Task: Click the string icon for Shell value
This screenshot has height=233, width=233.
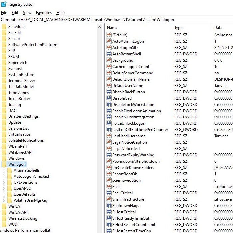Action: click(x=109, y=186)
